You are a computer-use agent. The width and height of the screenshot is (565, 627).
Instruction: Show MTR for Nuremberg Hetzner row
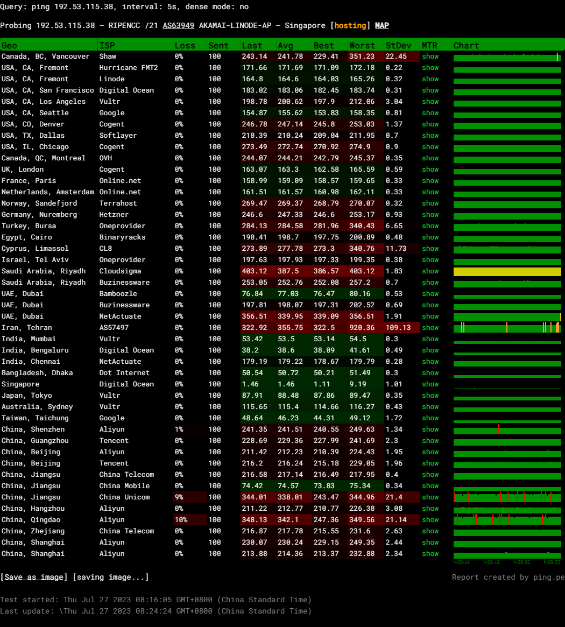point(430,214)
